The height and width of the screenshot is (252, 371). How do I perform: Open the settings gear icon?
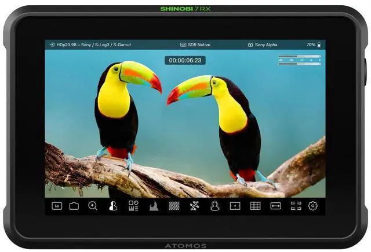313,206
